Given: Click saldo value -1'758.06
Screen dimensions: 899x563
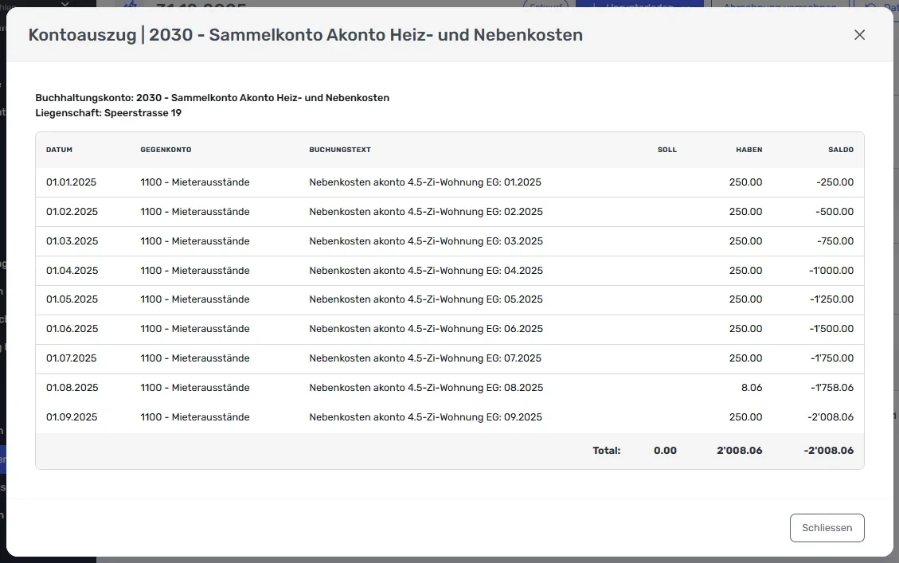Looking at the screenshot, I should (832, 388).
